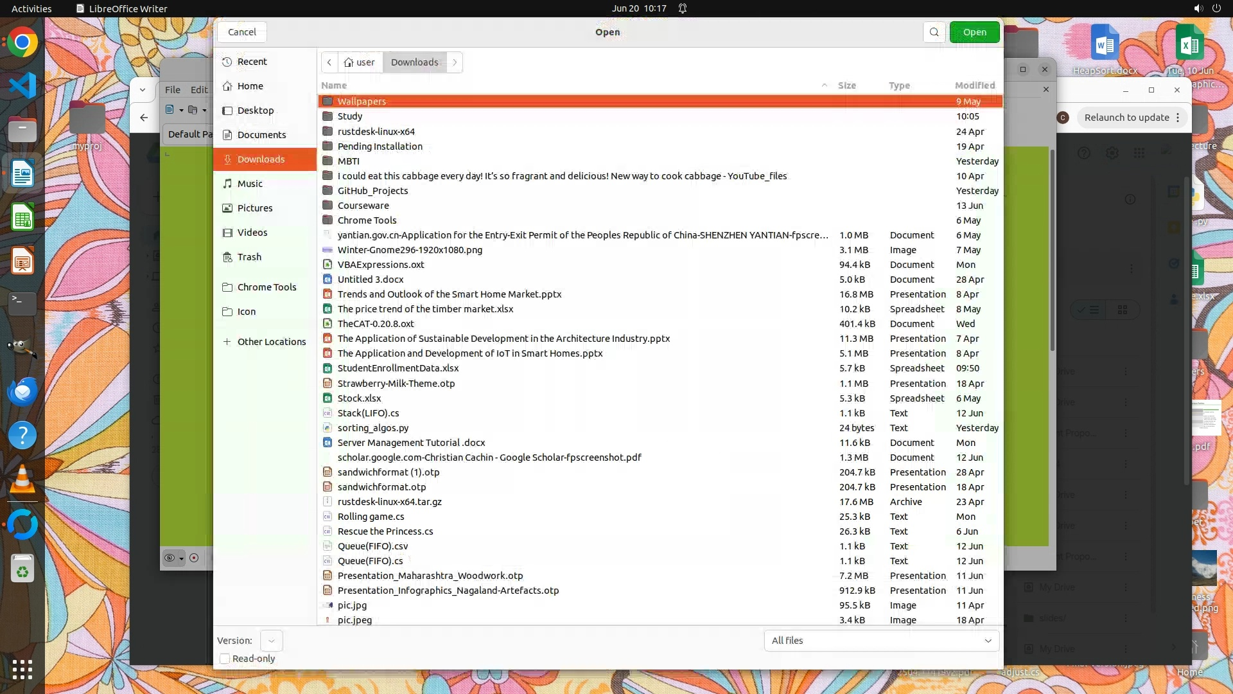Select the GitHub_Projects folder
Image resolution: width=1233 pixels, height=694 pixels.
(x=372, y=191)
